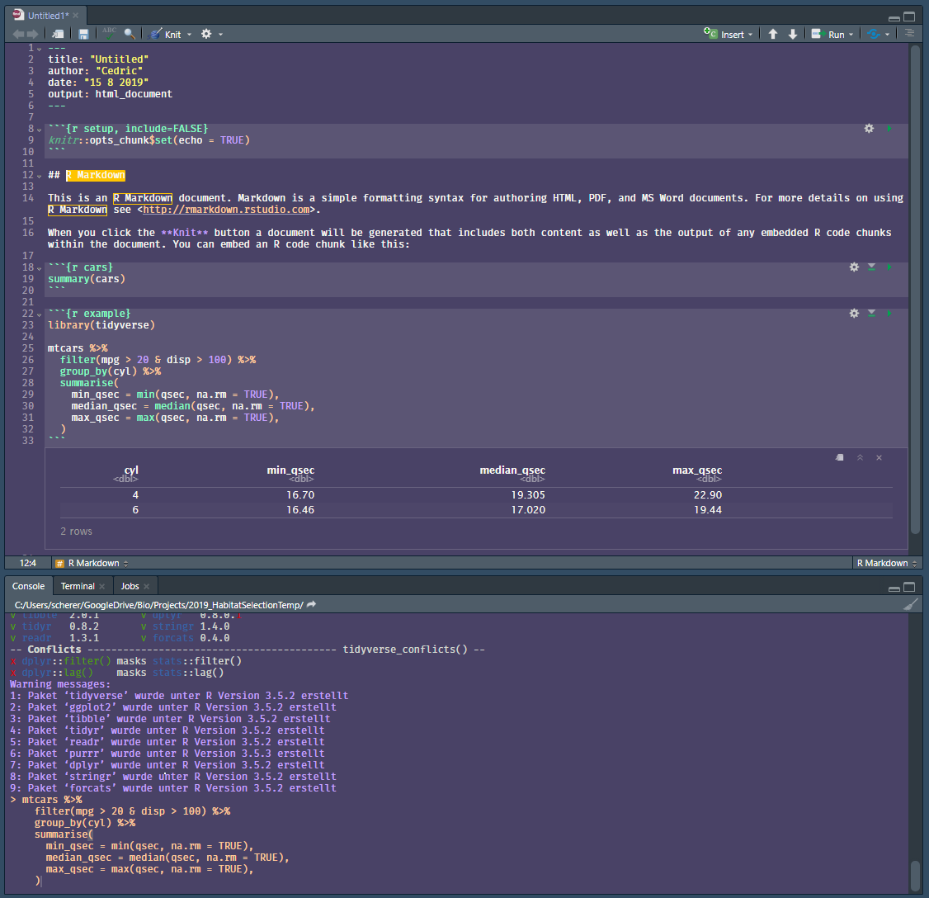Open the Run dropdown arrow
This screenshot has height=898, width=929.
[x=851, y=35]
